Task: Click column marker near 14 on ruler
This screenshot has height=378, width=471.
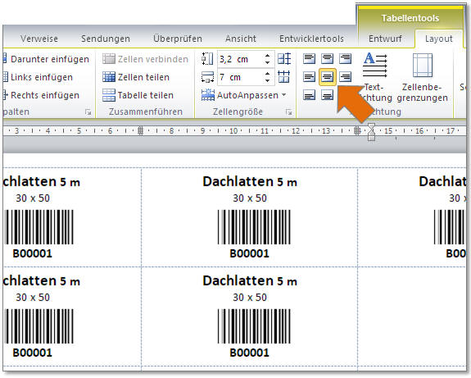Action: [x=357, y=131]
